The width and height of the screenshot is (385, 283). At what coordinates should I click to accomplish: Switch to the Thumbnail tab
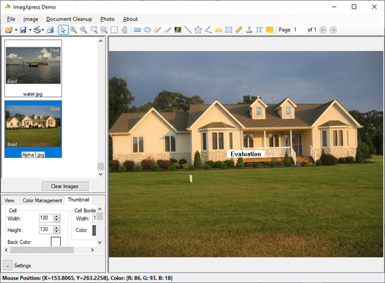click(78, 200)
